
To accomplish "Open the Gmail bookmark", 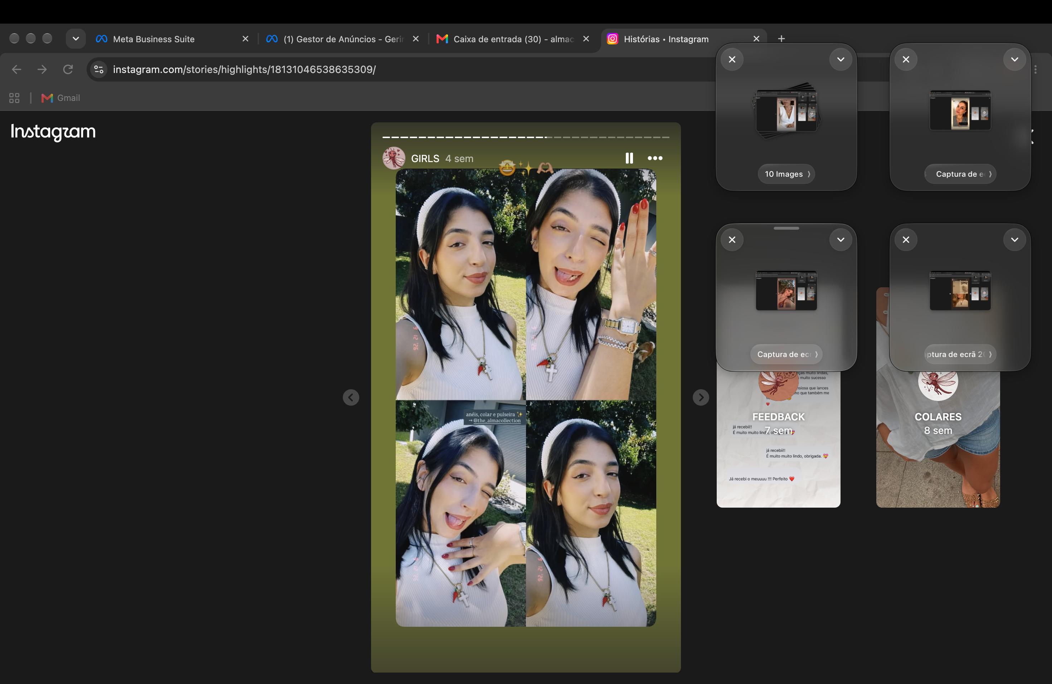I will [60, 98].
